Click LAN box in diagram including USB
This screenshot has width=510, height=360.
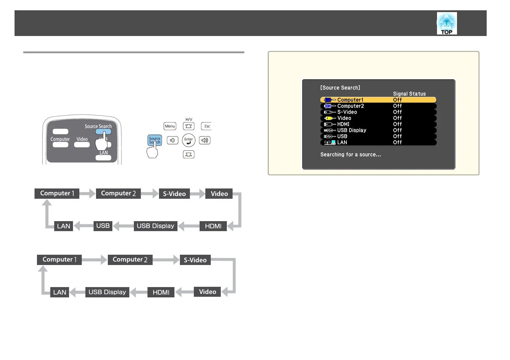click(64, 226)
